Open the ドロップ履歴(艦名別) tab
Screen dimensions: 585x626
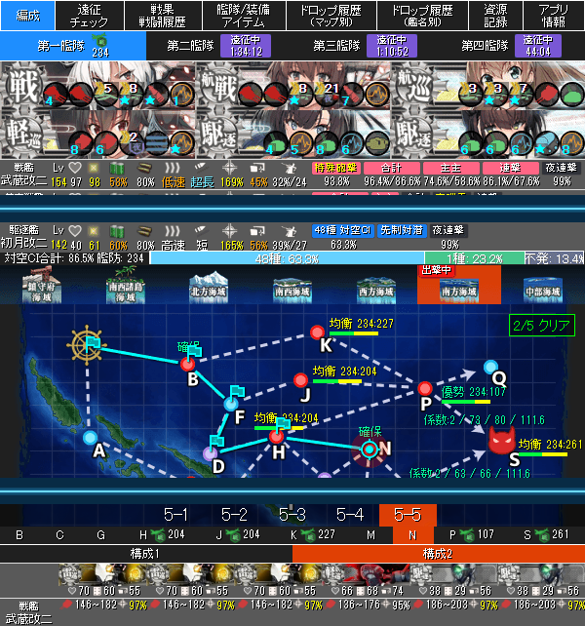pyautogui.click(x=423, y=16)
